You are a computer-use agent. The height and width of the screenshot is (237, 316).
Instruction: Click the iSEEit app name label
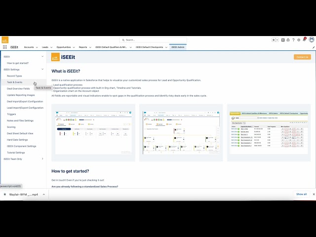(14, 47)
